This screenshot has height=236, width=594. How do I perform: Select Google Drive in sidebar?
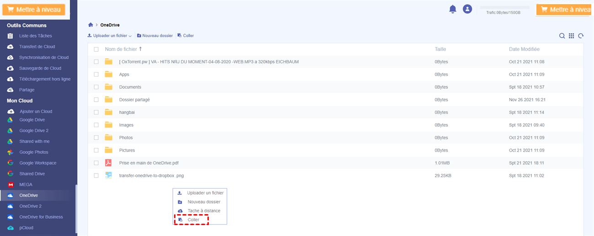tap(32, 120)
